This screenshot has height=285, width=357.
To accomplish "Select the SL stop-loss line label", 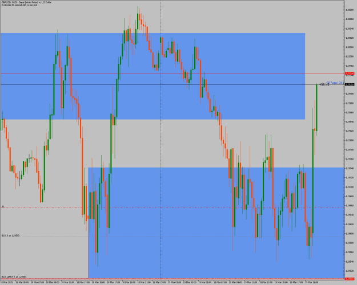I will click(3, 206).
